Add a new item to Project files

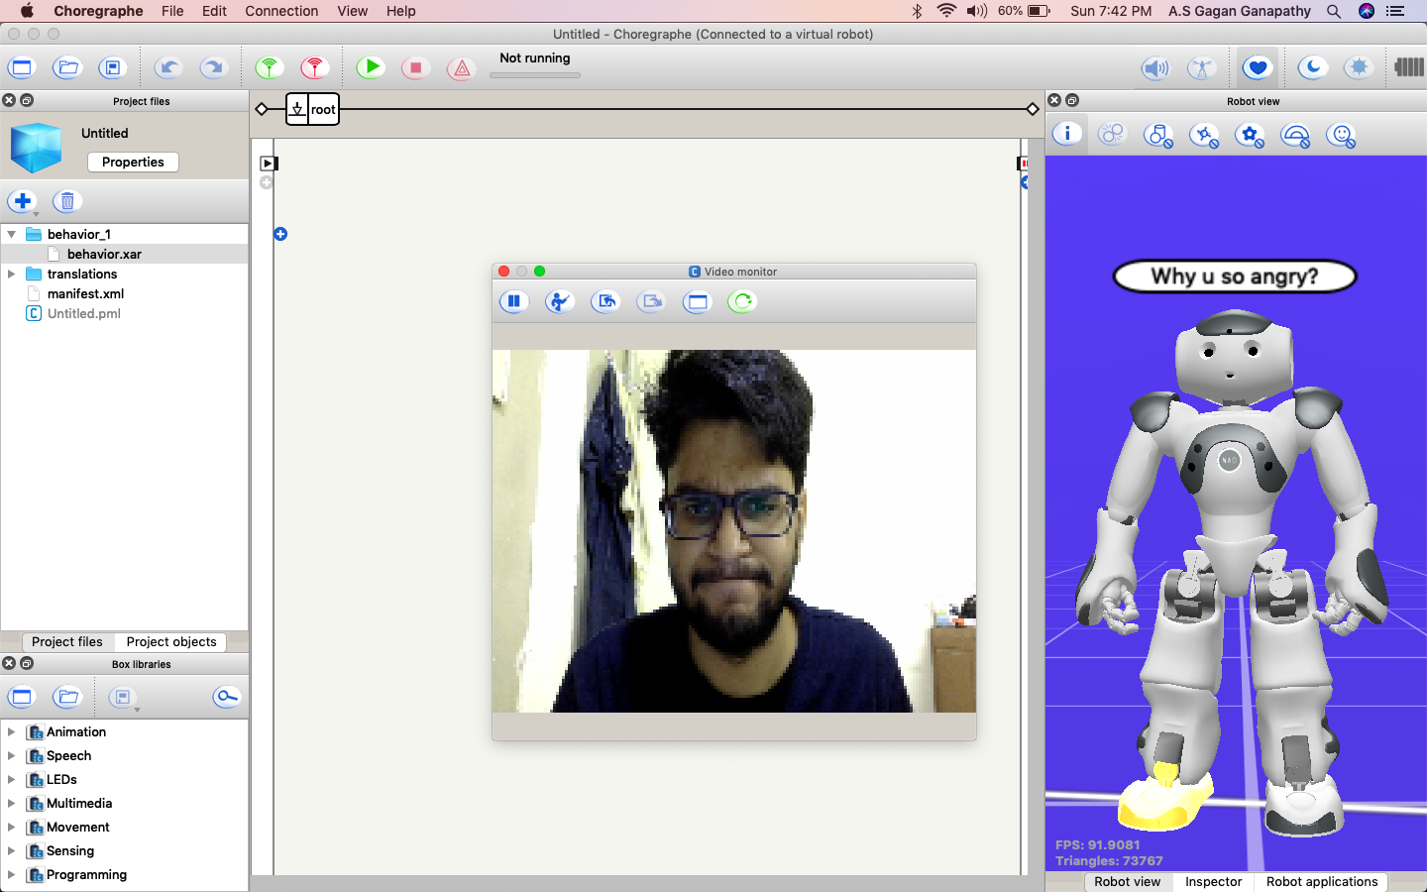coord(23,201)
